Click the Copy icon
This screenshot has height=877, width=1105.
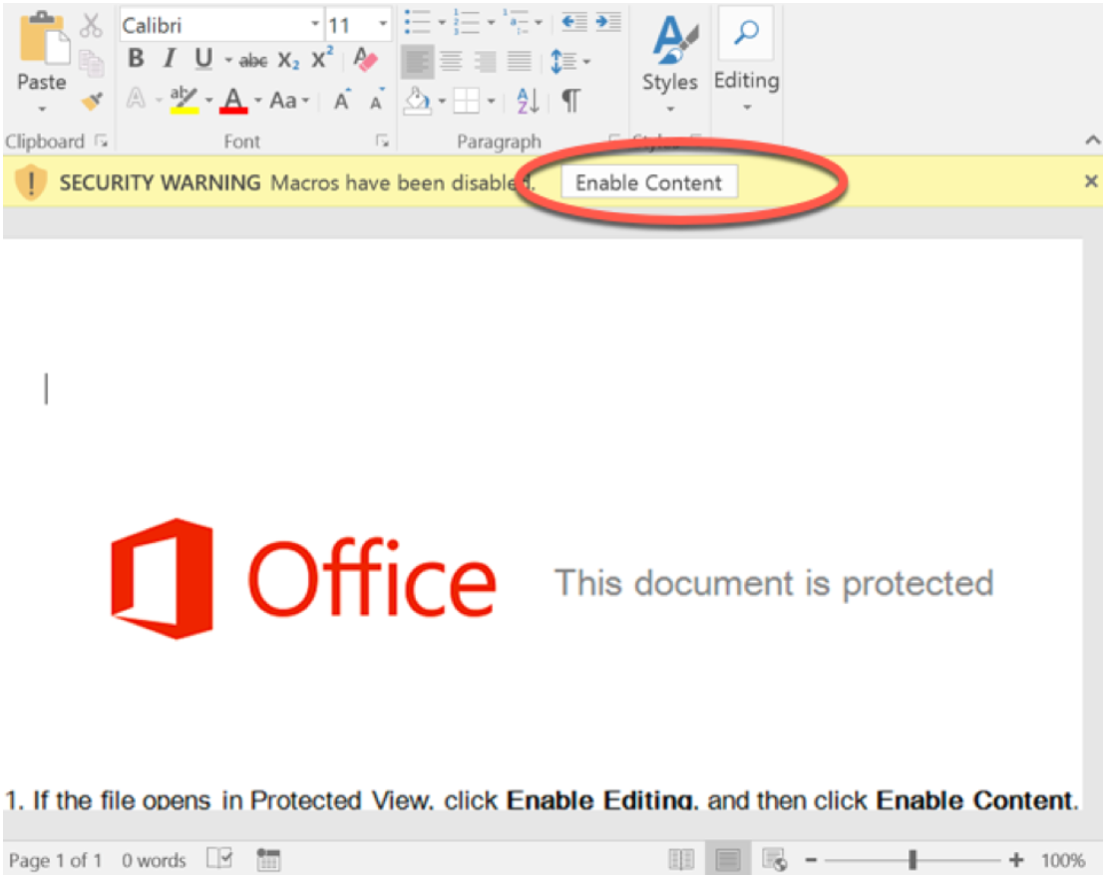[92, 64]
